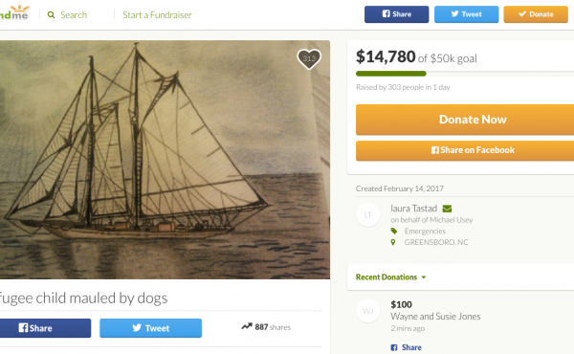Viewport: 574px width, 354px height.
Task: Click the green tag icon beside Emergencies
Action: tap(394, 231)
